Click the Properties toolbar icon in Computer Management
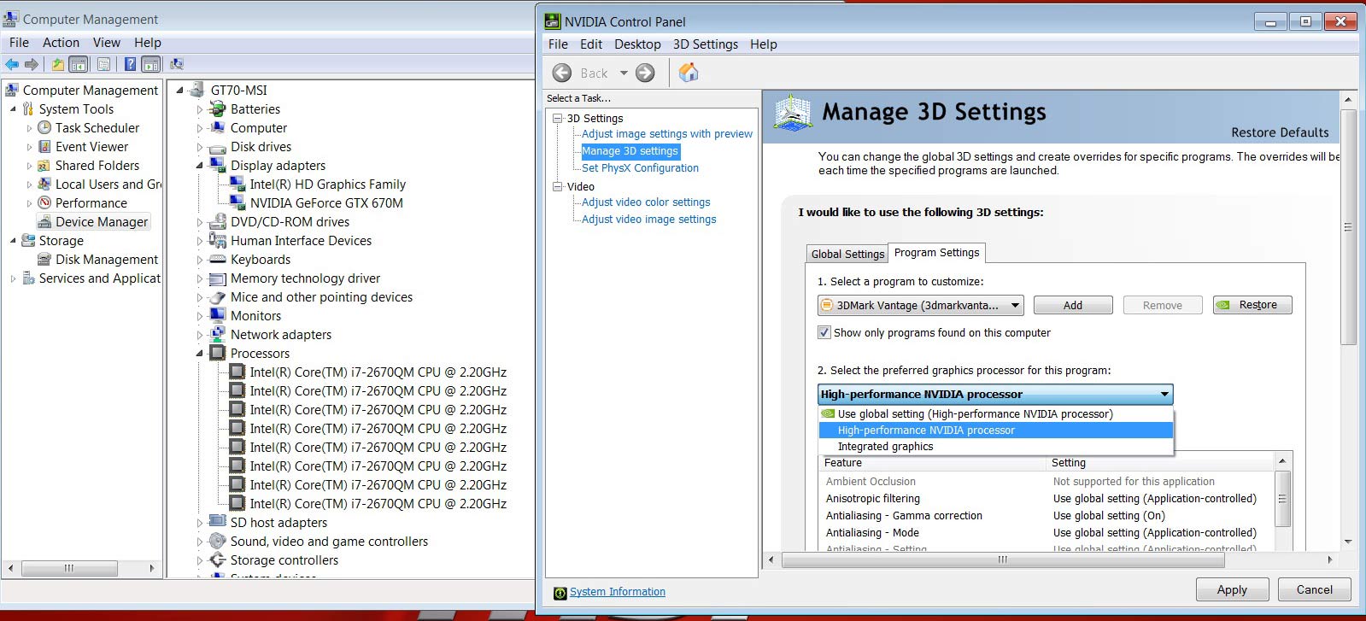This screenshot has height=621, width=1366. tap(103, 64)
